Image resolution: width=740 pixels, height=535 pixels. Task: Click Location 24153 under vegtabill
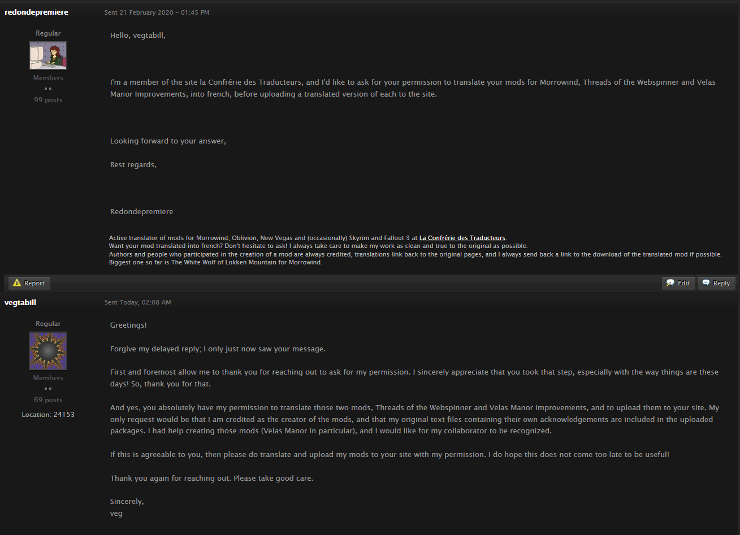tap(48, 415)
